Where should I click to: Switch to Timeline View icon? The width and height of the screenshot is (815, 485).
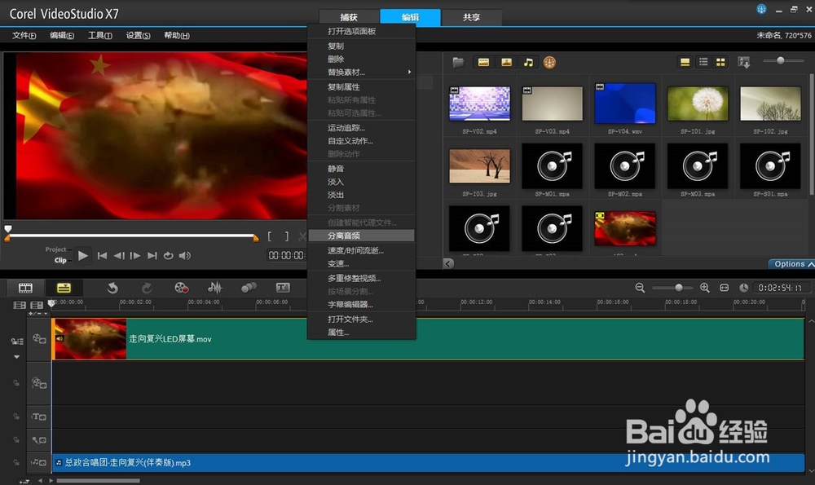pos(64,288)
